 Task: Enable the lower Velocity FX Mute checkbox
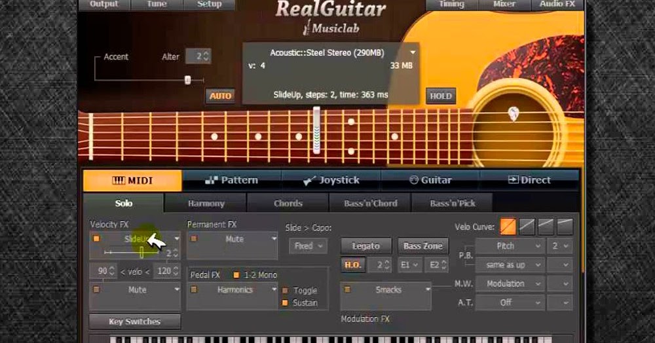tap(96, 289)
